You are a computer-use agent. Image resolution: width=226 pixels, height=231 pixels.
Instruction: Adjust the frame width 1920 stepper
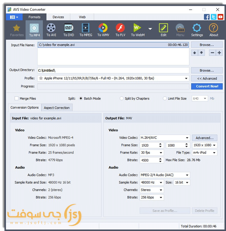[x=160, y=145]
